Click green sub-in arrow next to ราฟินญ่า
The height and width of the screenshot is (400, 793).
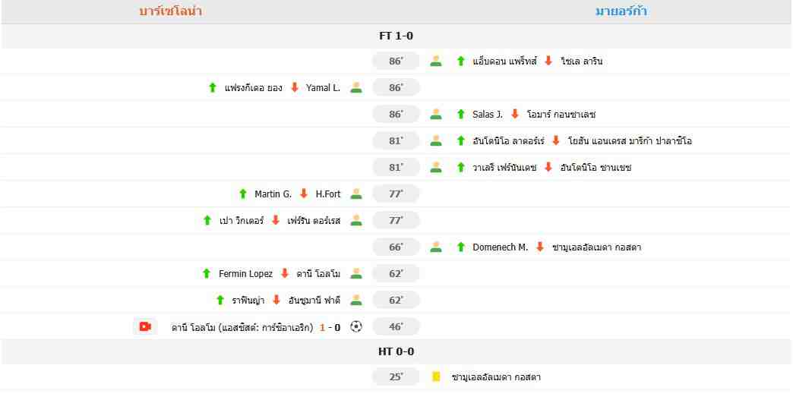(x=220, y=300)
